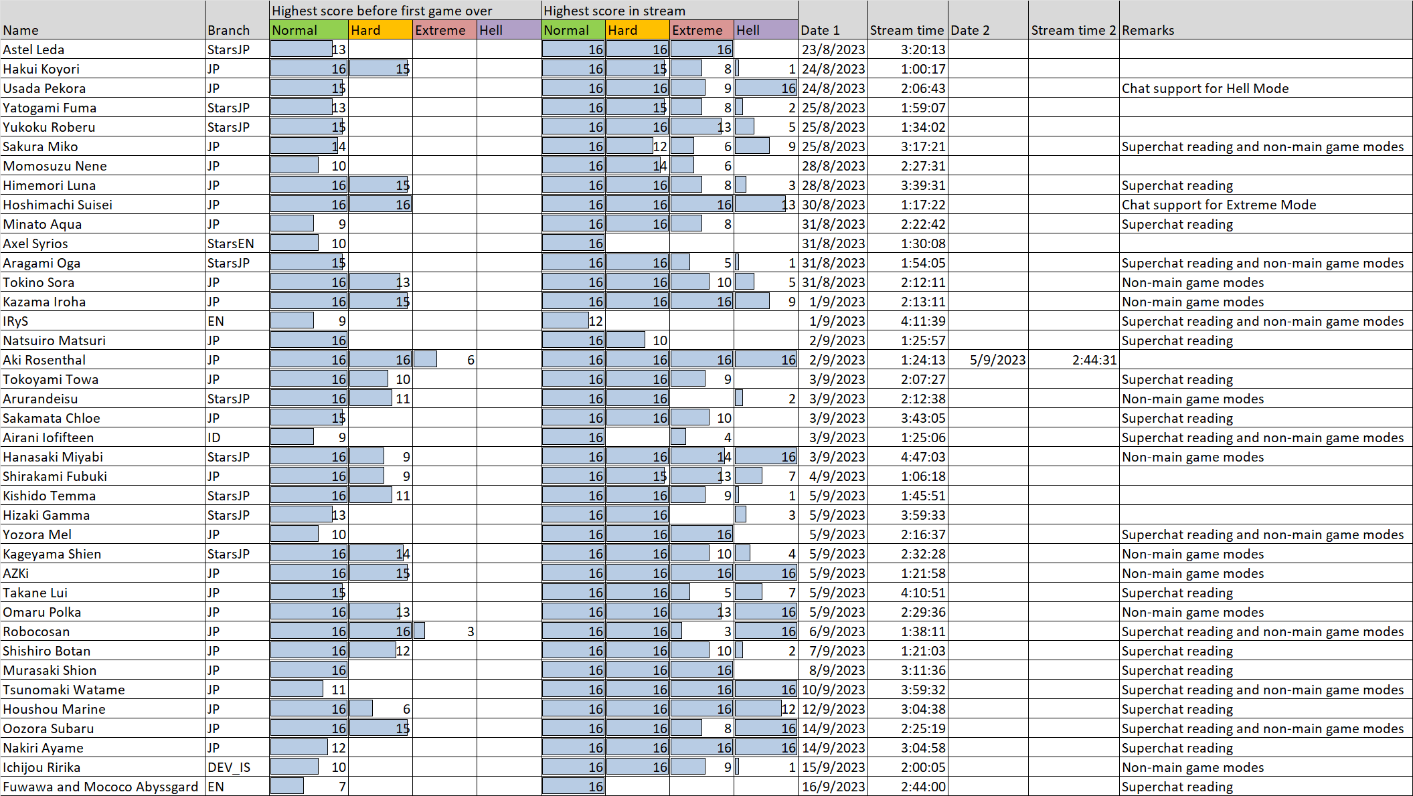Select the Kazama Iroha name cell

102,302
